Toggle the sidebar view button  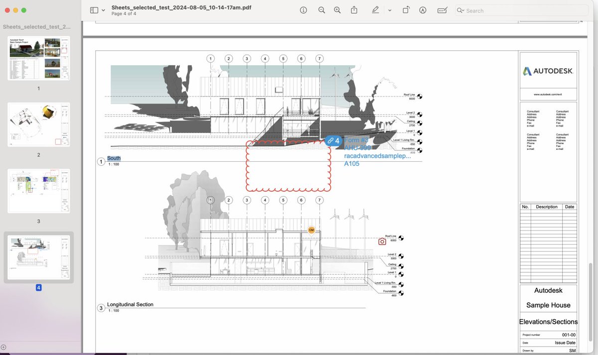point(94,10)
